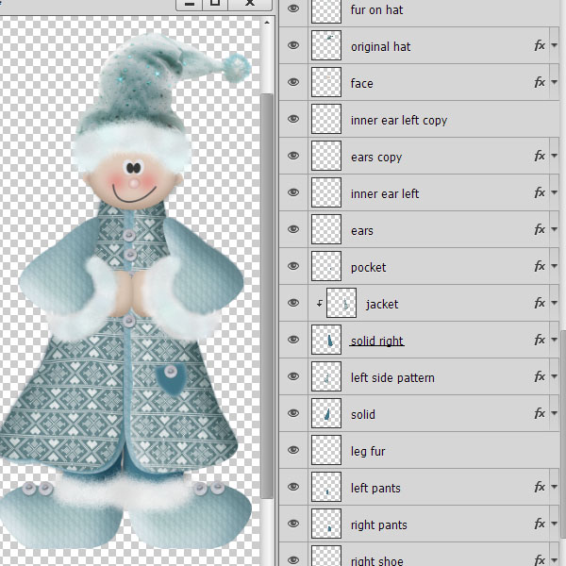Hide the 'inner ear left' layer
566x566 pixels.
tap(293, 192)
